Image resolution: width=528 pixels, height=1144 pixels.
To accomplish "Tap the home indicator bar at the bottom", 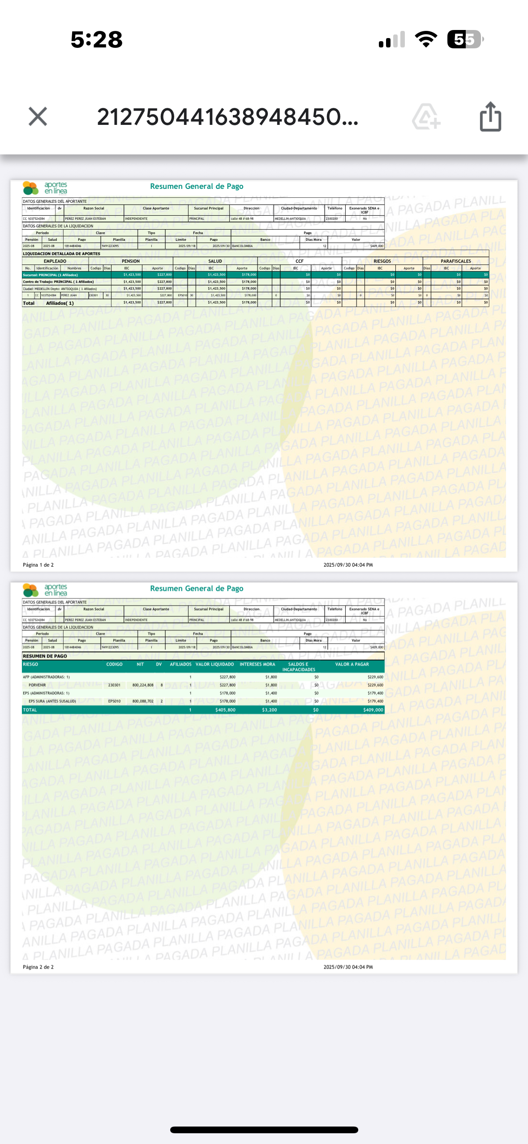I will click(x=264, y=1130).
